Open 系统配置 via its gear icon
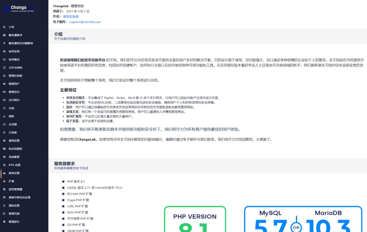367x232 pixels. pyautogui.click(x=4, y=157)
